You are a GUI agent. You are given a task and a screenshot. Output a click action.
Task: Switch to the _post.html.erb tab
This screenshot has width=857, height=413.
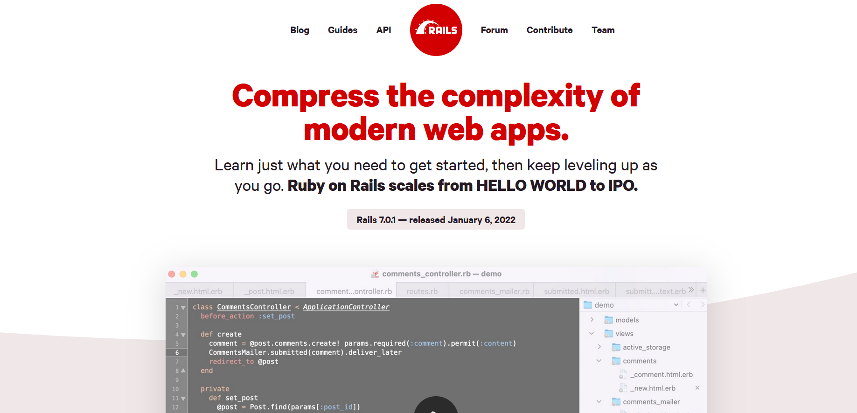coord(270,291)
